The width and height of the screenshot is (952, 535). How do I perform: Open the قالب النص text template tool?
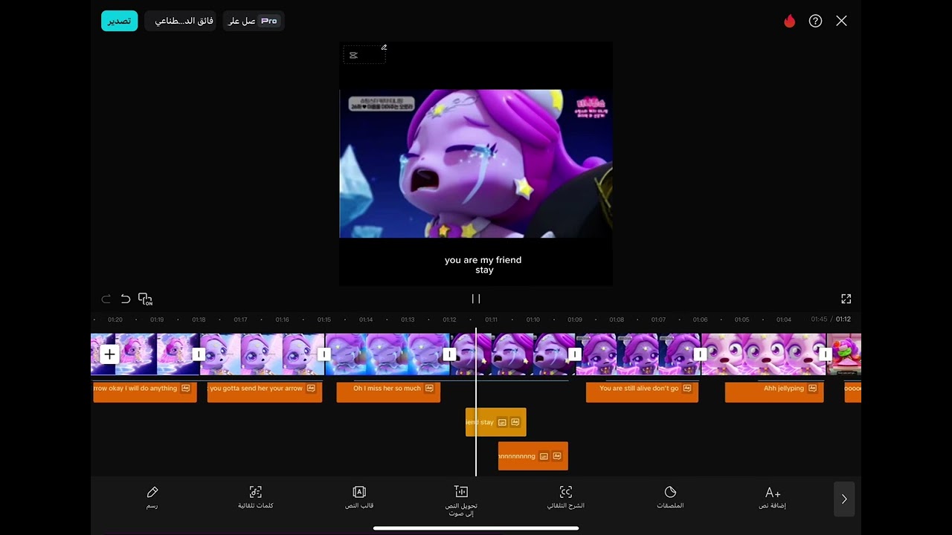tap(359, 497)
